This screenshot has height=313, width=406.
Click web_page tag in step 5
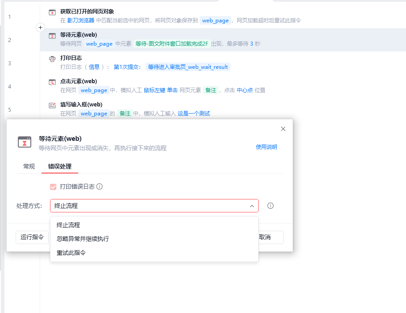[94, 114]
